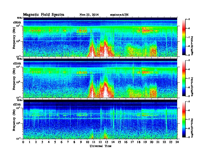Click the "32Hz" label above the dH/dt panel

(x=20, y=18)
